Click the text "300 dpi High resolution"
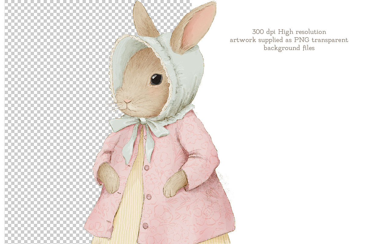366x244 pixels. click(289, 32)
